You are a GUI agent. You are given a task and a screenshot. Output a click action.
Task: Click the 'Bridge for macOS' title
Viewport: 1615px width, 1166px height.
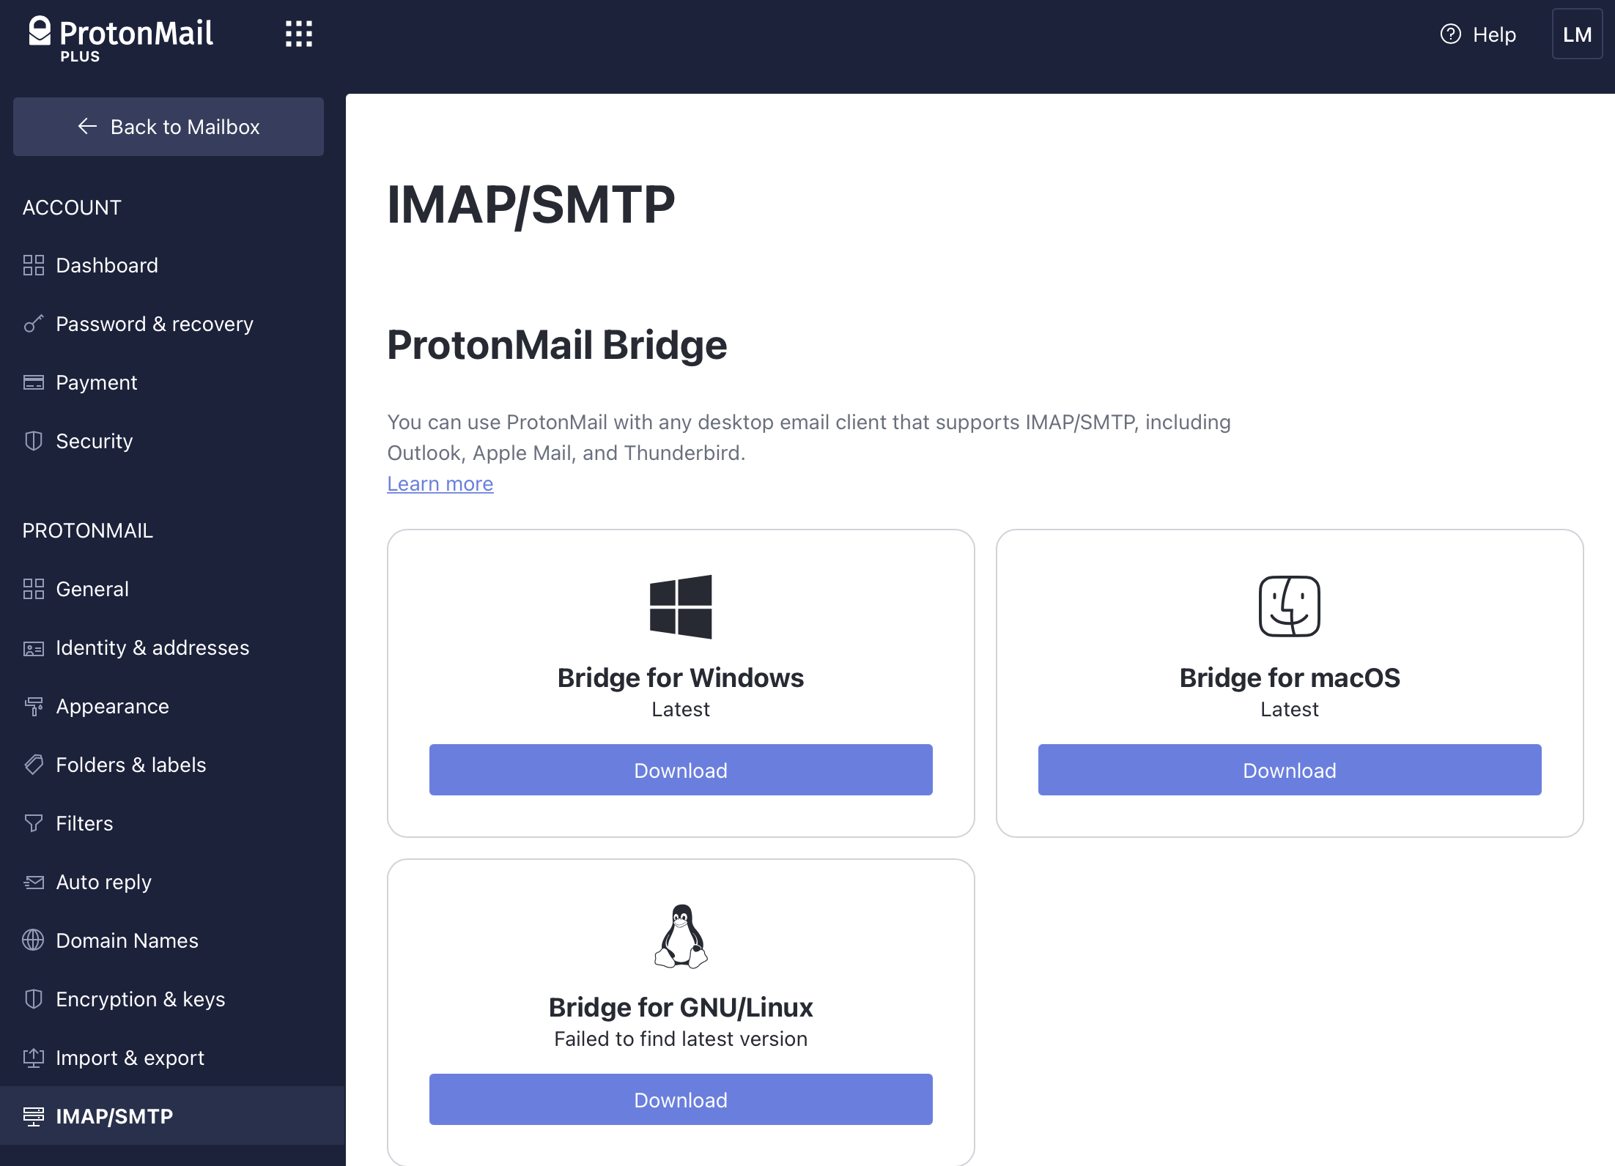(1290, 677)
